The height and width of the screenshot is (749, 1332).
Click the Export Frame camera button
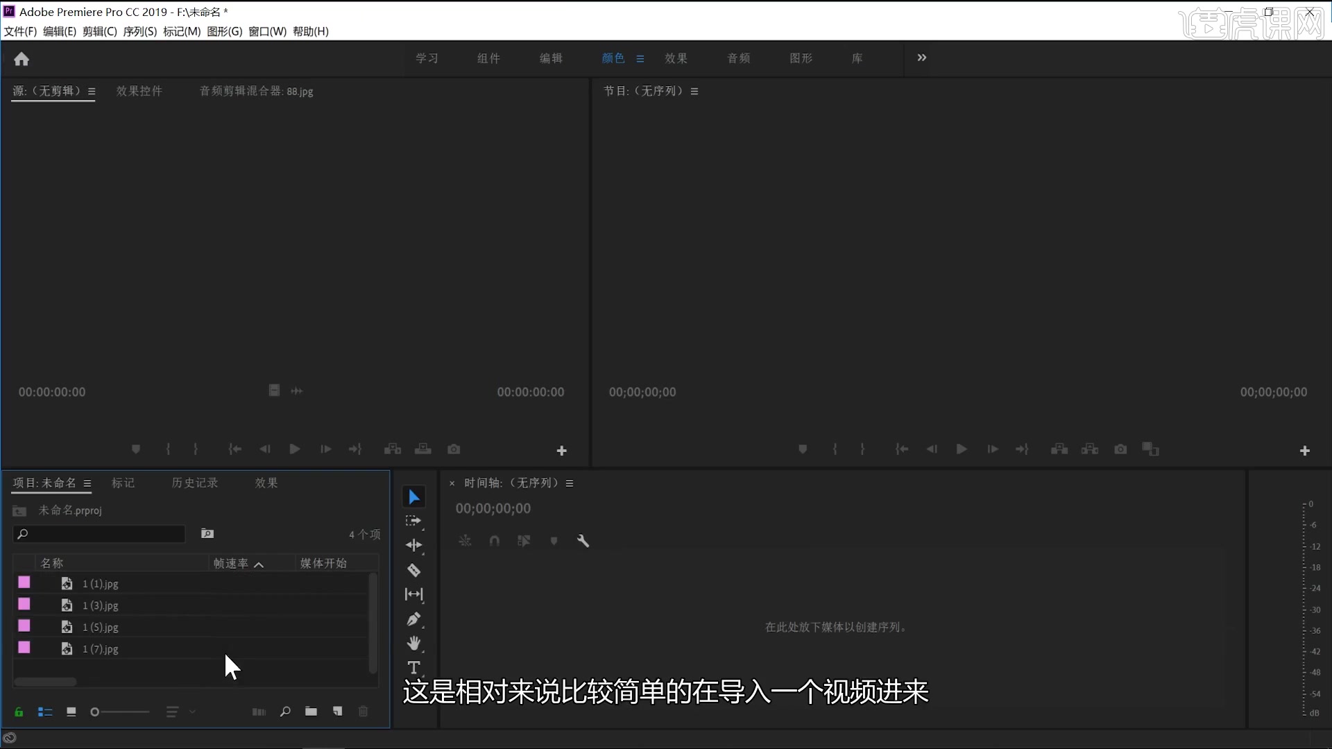(x=454, y=449)
